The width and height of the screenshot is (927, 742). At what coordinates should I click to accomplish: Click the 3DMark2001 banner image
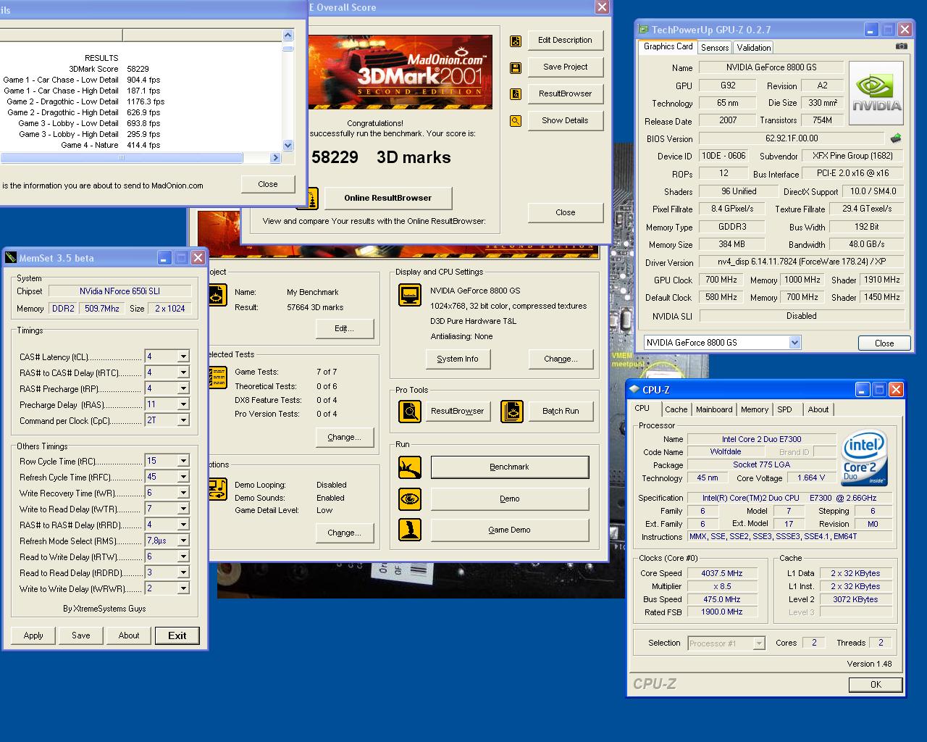400,72
